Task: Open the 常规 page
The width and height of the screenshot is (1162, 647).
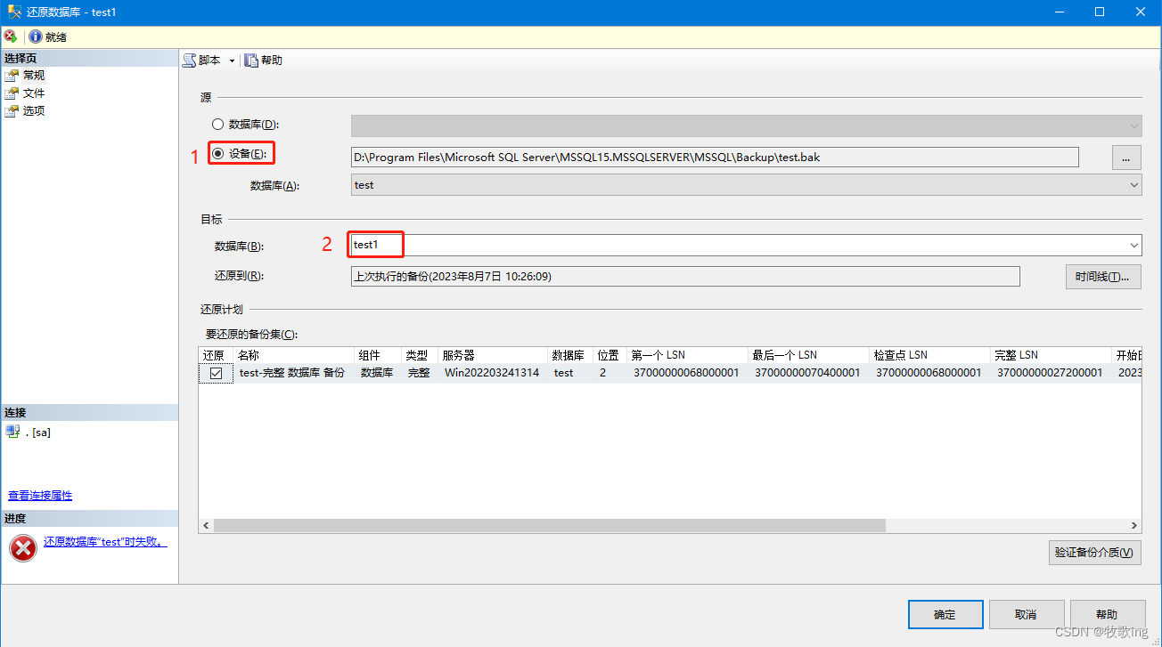Action: 34,76
